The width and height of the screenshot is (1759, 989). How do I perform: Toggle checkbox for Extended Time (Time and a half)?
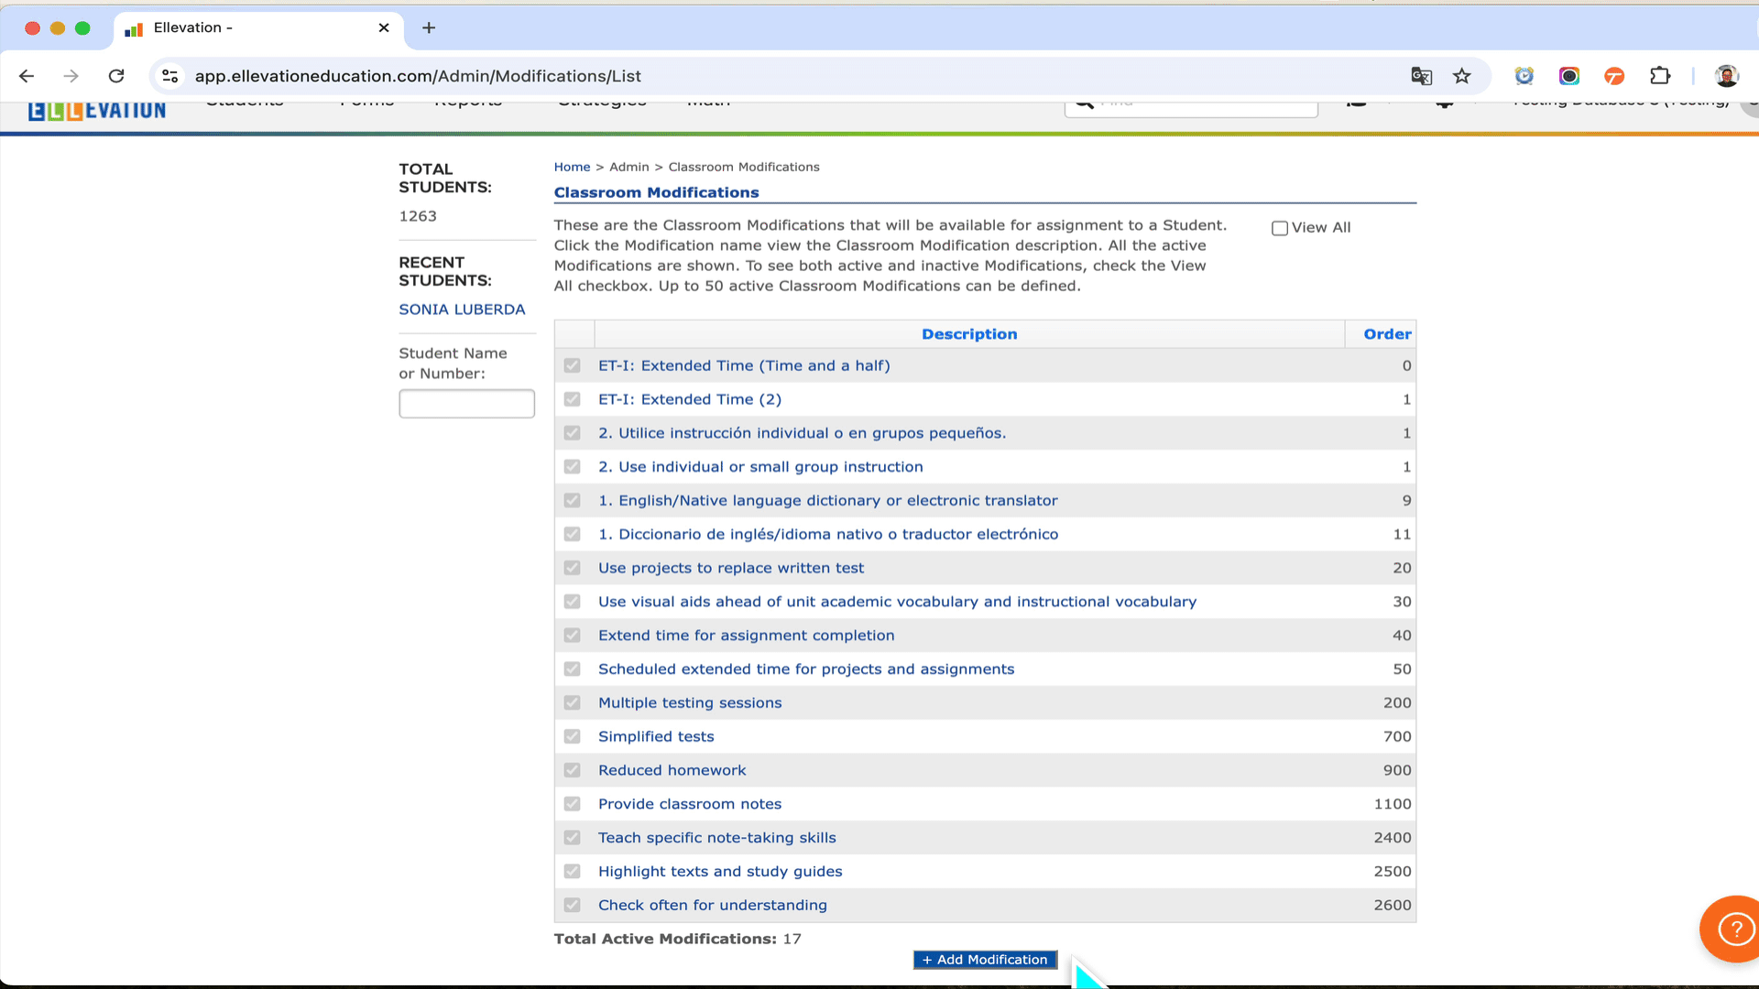click(x=573, y=365)
